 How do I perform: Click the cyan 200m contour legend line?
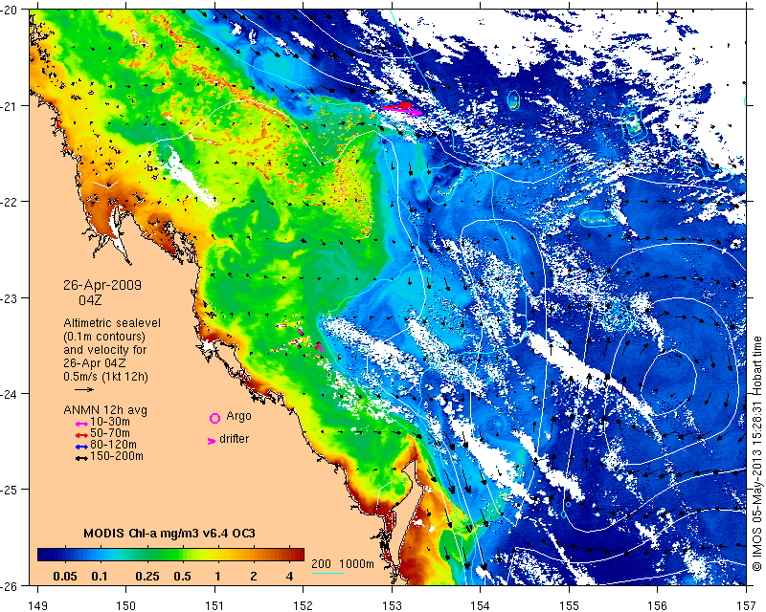click(x=327, y=573)
